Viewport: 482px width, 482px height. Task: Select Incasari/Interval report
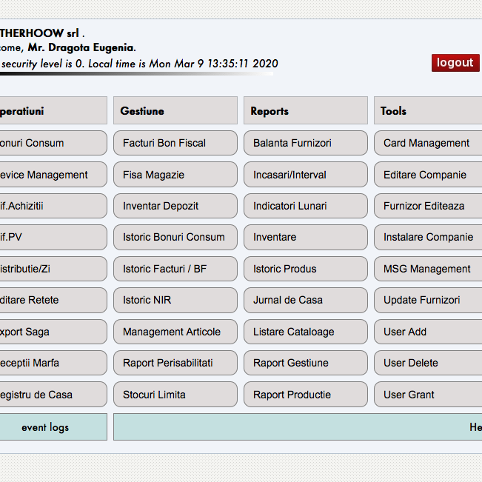305,175
